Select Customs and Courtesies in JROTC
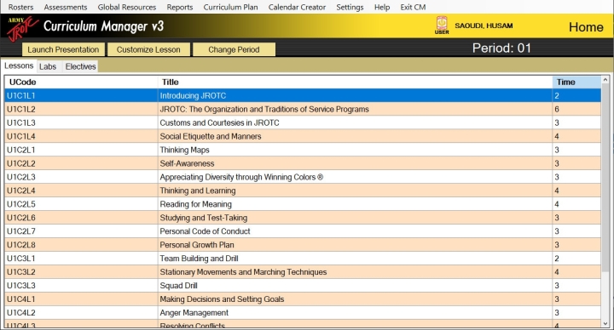Image resolution: width=614 pixels, height=330 pixels. [303, 122]
